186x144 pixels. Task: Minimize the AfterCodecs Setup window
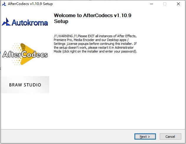click(x=152, y=4)
